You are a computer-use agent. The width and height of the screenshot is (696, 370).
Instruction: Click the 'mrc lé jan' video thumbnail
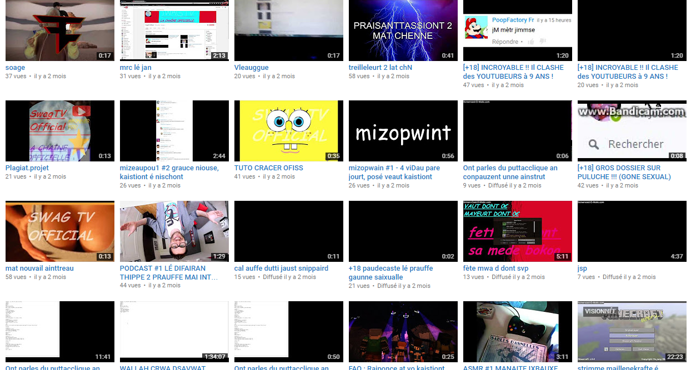point(174,31)
